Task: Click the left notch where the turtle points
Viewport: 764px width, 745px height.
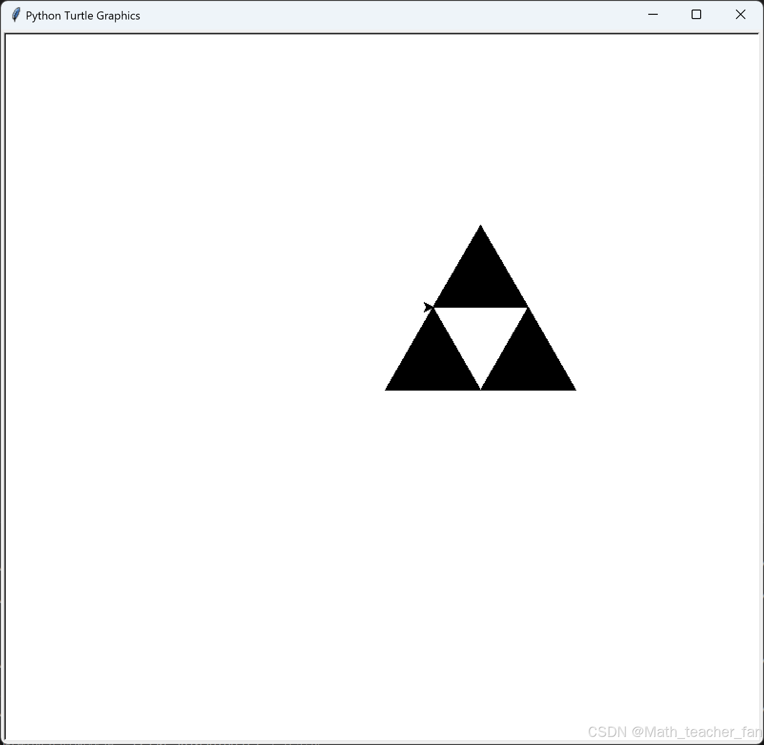Action: (x=432, y=308)
